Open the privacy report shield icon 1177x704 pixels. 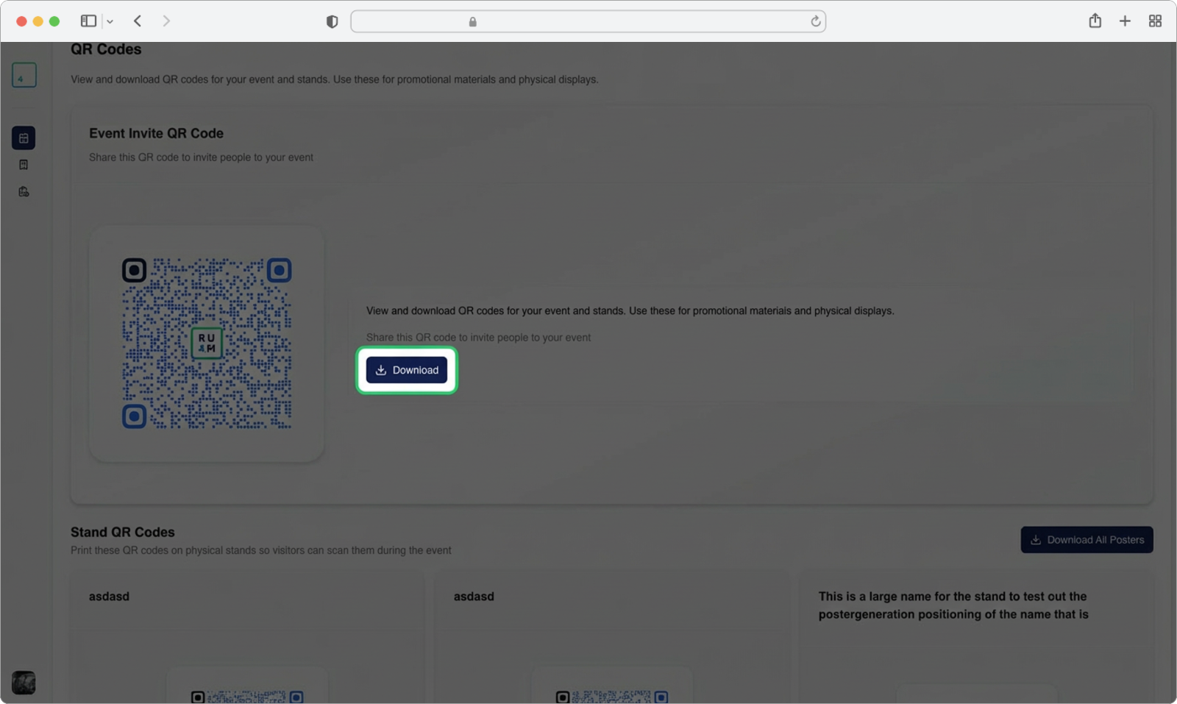[332, 22]
